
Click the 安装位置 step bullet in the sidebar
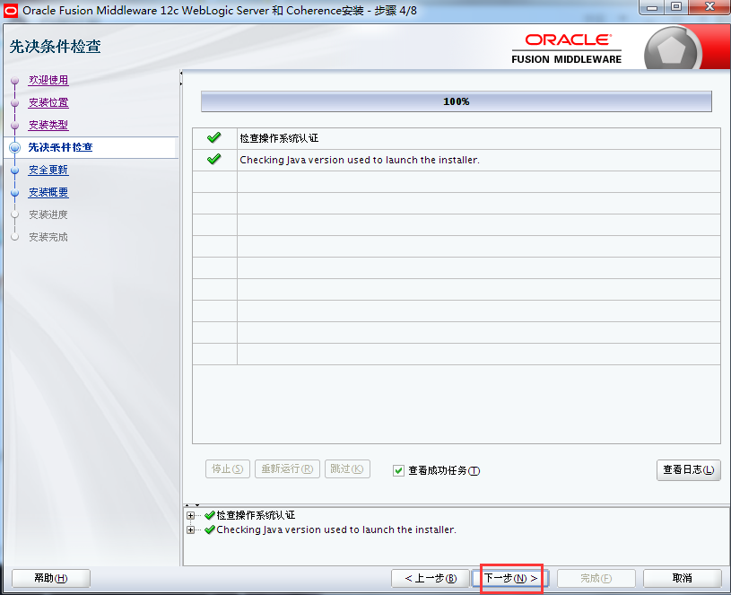pyautogui.click(x=15, y=103)
